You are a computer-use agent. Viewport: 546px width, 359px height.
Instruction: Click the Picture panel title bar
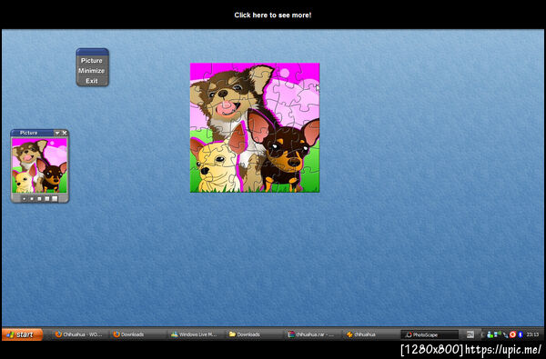point(32,133)
